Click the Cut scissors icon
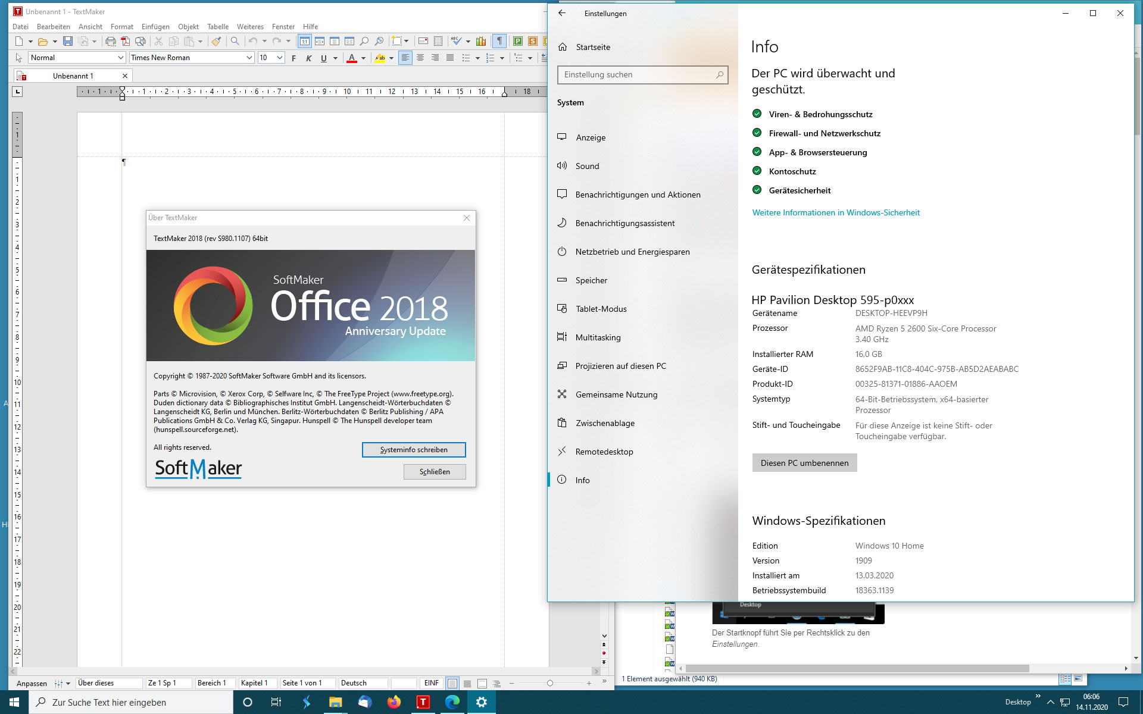Image resolution: width=1143 pixels, height=714 pixels. [158, 41]
